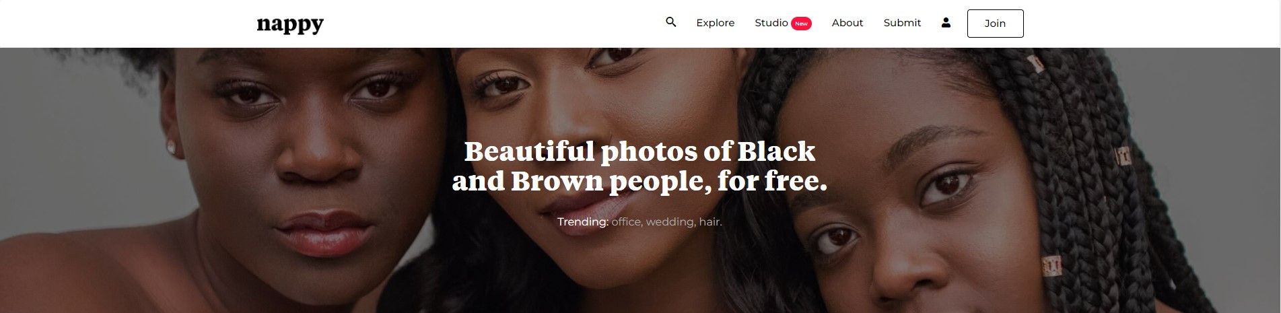Click the headline line 'Beautiful photos of Black'
Viewport: 1281px width, 313px height.
(x=639, y=151)
